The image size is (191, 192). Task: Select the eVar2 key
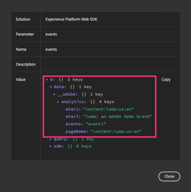pos(73,116)
